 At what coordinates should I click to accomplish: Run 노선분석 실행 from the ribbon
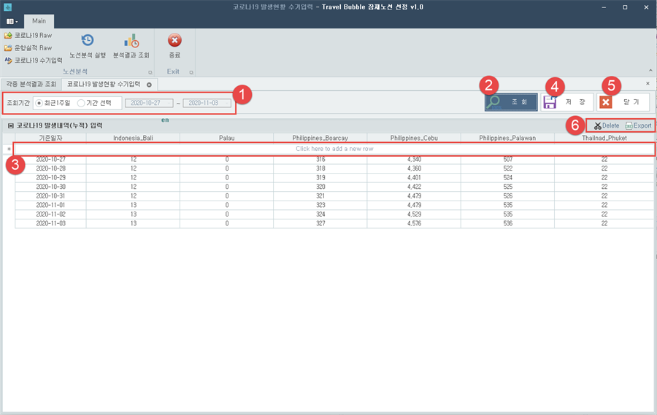tap(88, 46)
